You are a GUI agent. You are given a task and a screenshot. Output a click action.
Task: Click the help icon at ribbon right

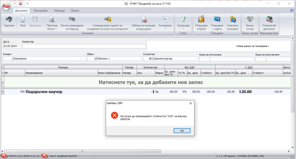(292, 11)
